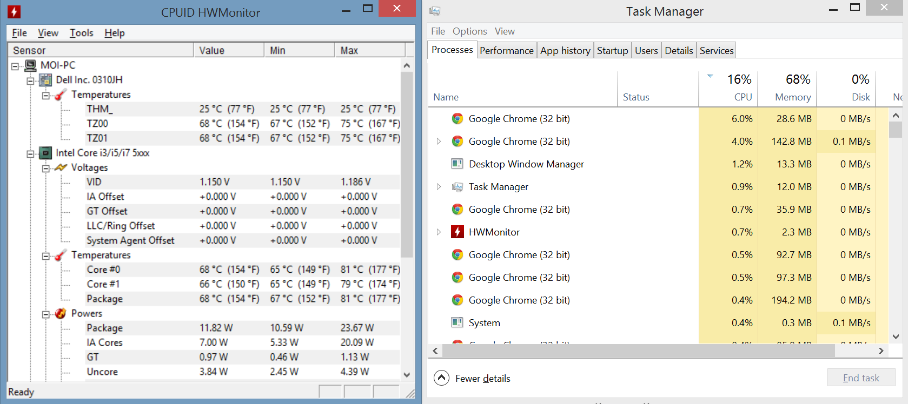Switch to the App history tab
This screenshot has height=404, width=908.
[x=565, y=50]
